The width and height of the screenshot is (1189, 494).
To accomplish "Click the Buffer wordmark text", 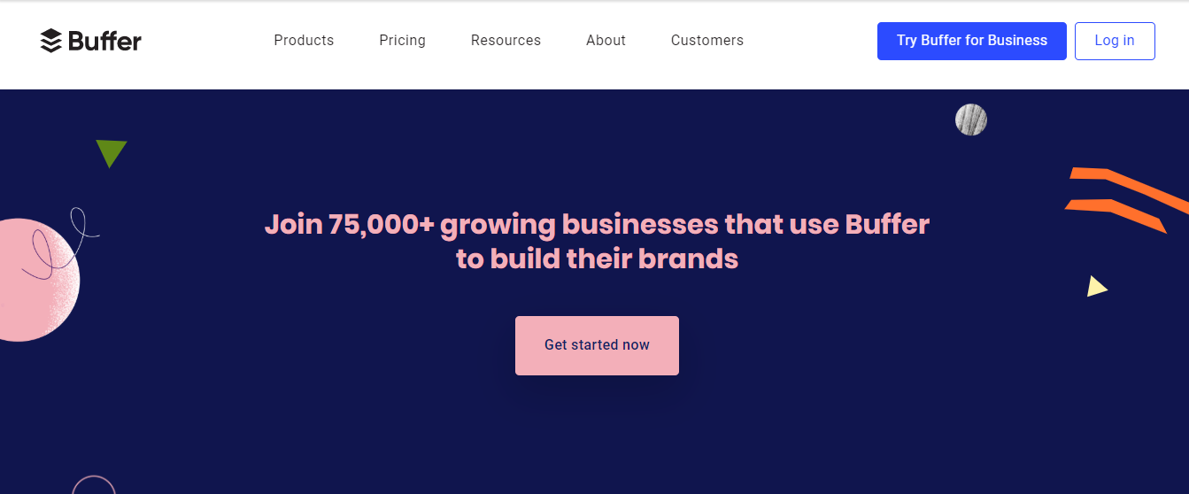I will [x=104, y=41].
